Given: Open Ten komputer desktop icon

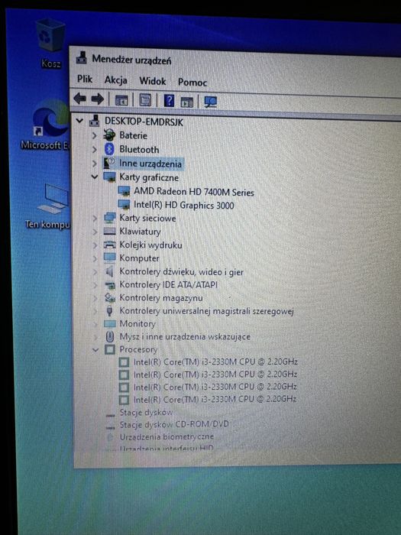Looking at the screenshot, I should pos(50,207).
